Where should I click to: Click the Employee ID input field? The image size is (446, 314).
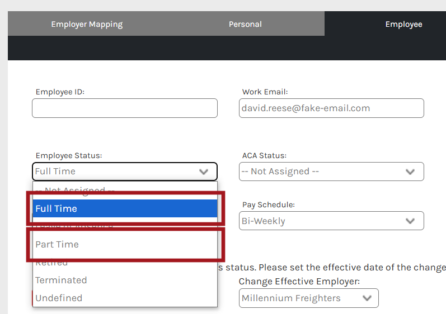[x=125, y=108]
